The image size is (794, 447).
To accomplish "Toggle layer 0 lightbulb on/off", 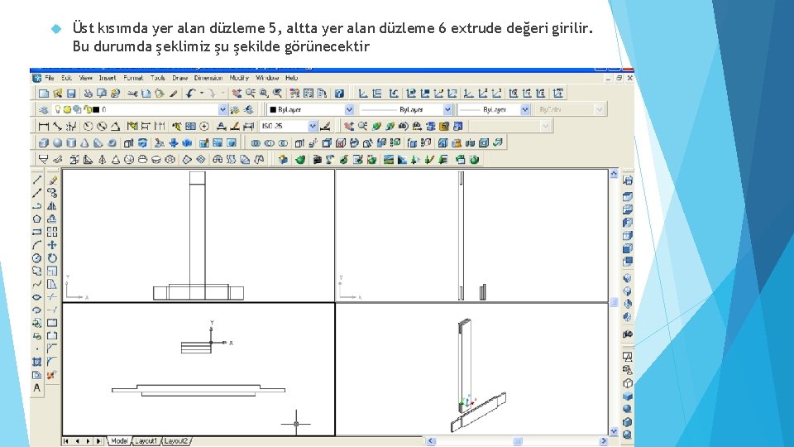I will 58,109.
